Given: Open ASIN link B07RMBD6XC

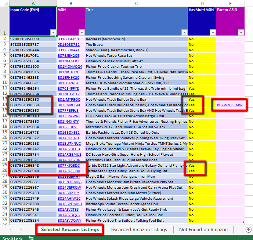Looking at the screenshot, I should coord(69,105).
